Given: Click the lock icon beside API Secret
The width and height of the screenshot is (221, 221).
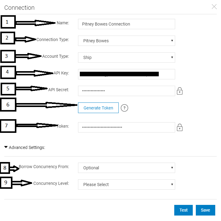Looking at the screenshot, I should (x=180, y=91).
